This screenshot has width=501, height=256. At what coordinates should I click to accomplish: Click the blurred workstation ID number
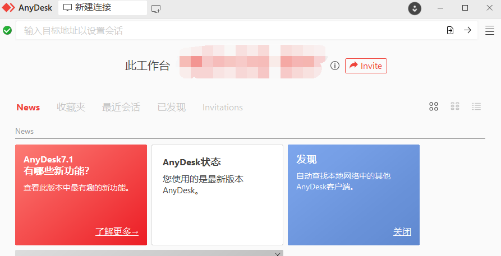tap(252, 62)
